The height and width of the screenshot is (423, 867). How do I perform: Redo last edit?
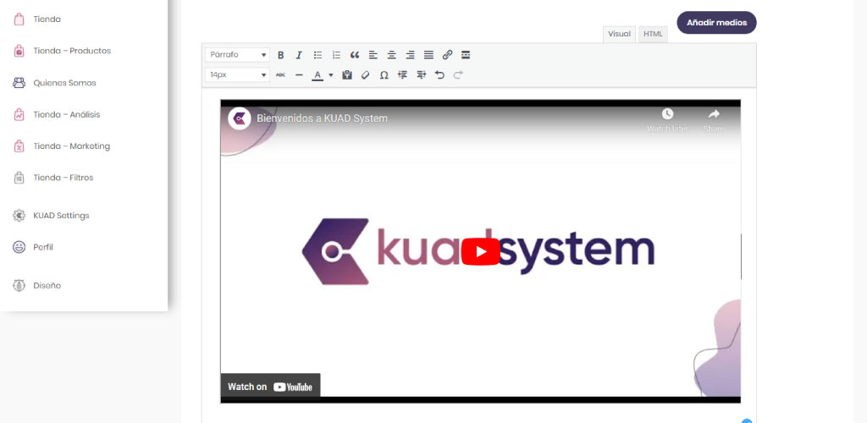pyautogui.click(x=458, y=75)
